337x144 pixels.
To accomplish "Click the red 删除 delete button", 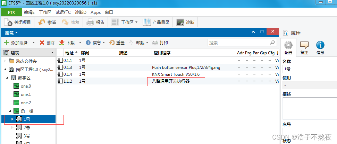I will tap(47, 43).
